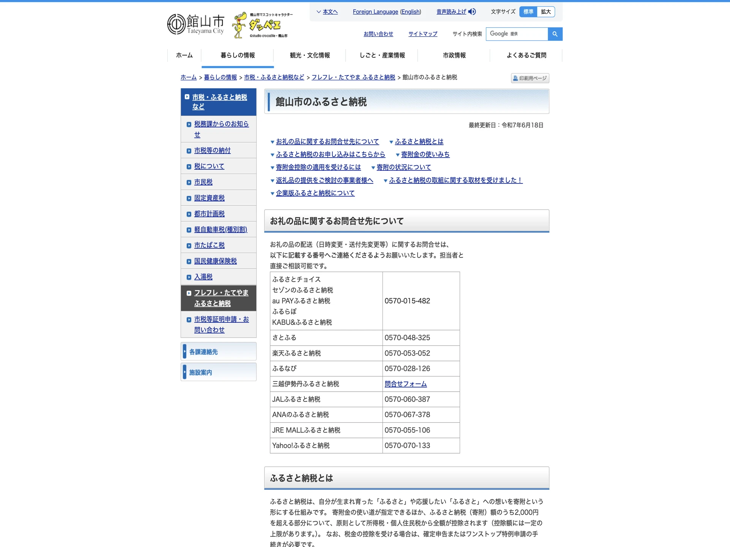Image resolution: width=730 pixels, height=547 pixels.
Task: Go to ホーム in the breadcrumb
Action: coord(188,77)
